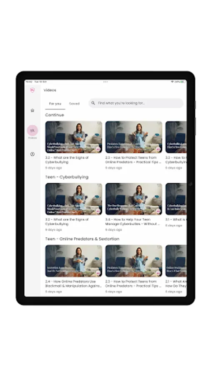Screen dimensions: 211x376
Task: Tap pink badge on 3.2 thumbnail in Continue
Action: (98, 149)
